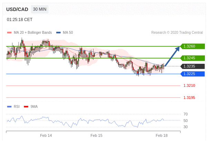Click the 1.3225 blue pivot tag
Screen dimensions: 208x143
click(192, 74)
